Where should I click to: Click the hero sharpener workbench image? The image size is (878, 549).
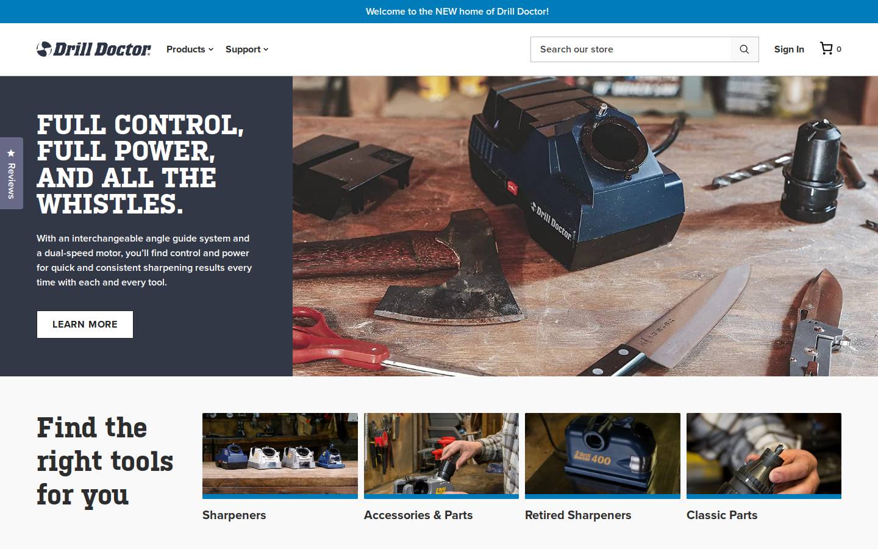coord(585,226)
